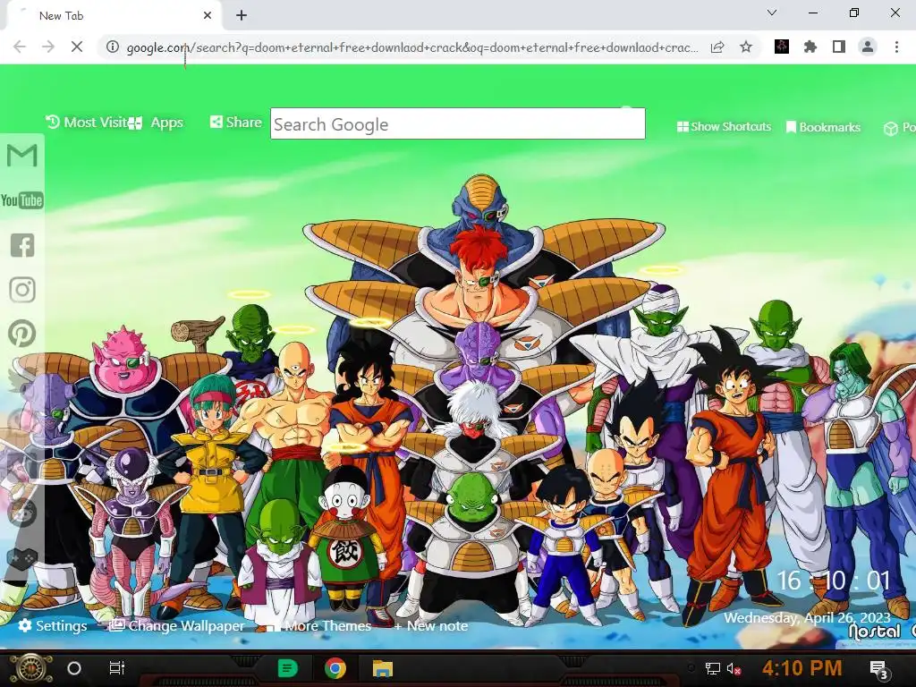Open Reddit from the left sidebar
This screenshot has height=687, width=916.
pyautogui.click(x=22, y=513)
